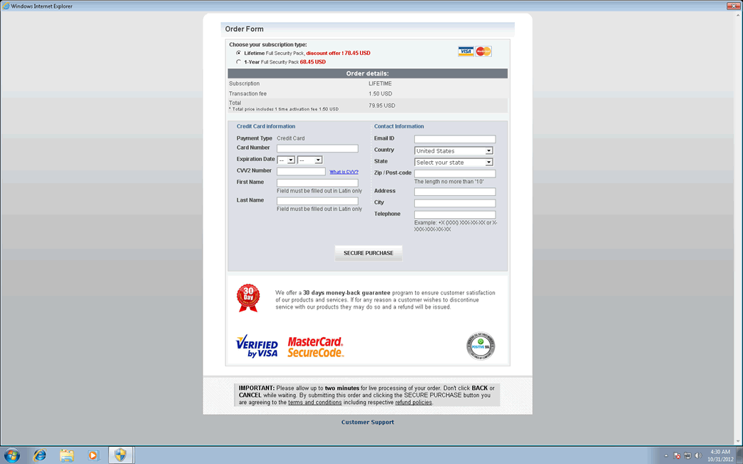Open the Windows Start menu

point(12,455)
